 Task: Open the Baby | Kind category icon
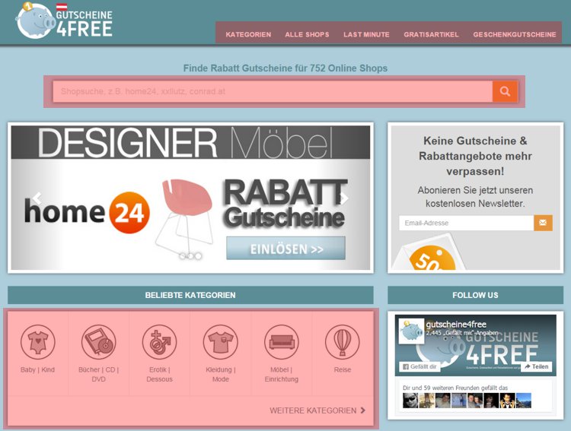coord(38,342)
